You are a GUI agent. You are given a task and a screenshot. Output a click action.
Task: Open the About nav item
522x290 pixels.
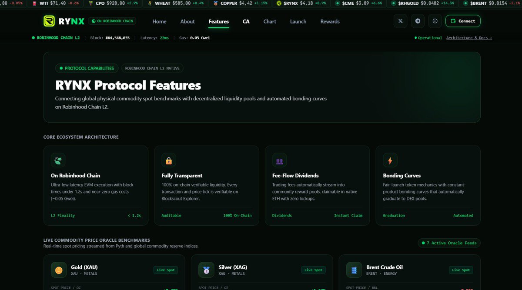coord(187,21)
